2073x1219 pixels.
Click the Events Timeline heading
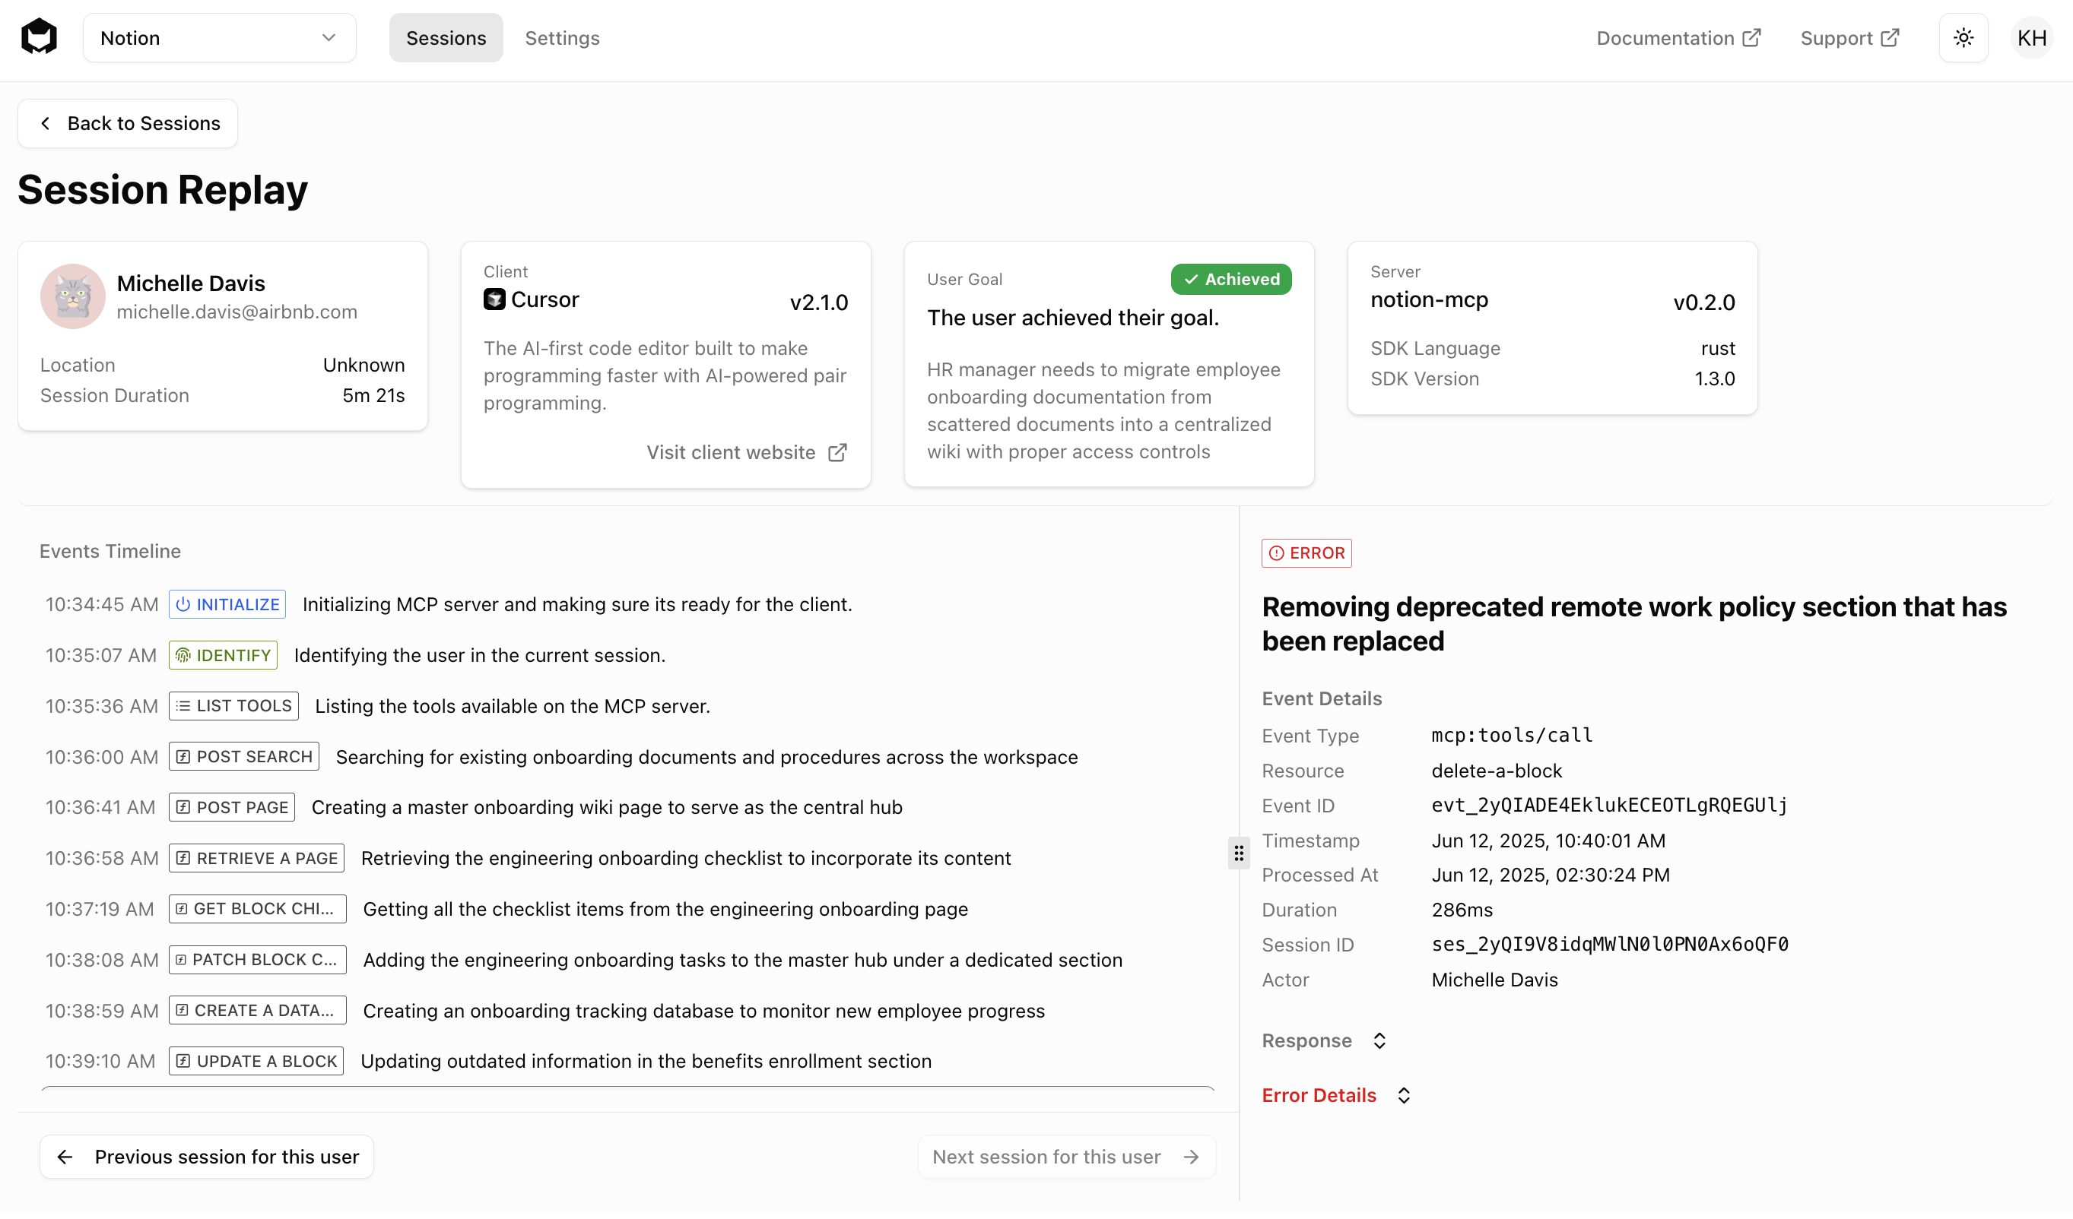pyautogui.click(x=110, y=552)
